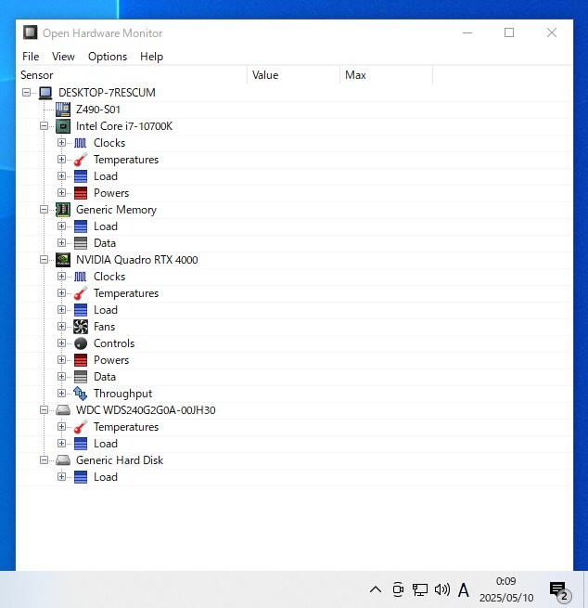The height and width of the screenshot is (608, 588).
Task: Click the Clocks waveform icon under NVIDIA Quadro
Action: coord(81,277)
